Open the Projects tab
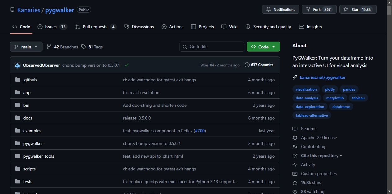 click(x=203, y=27)
